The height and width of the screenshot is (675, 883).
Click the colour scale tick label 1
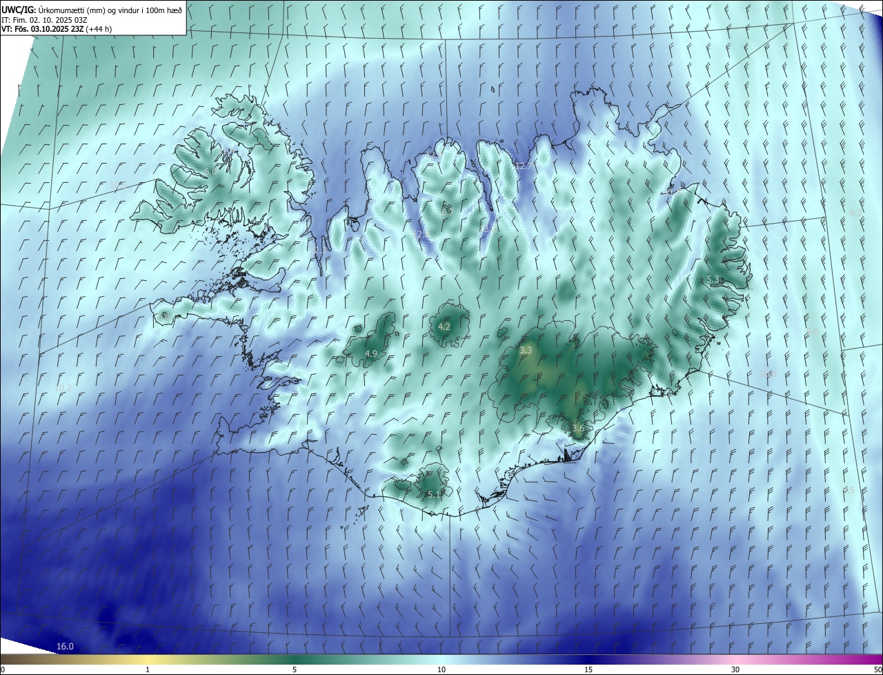(148, 669)
